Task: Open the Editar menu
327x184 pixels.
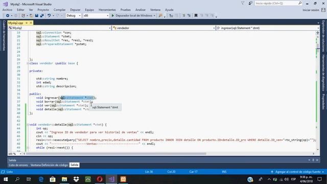Action: pos(20,10)
